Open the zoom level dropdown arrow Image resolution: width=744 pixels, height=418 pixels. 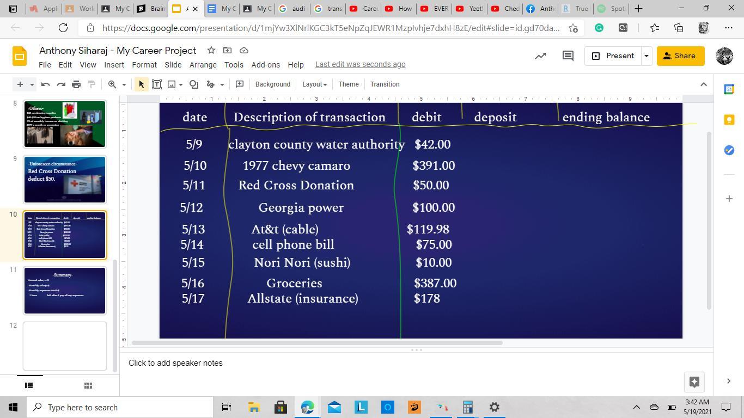tap(124, 84)
